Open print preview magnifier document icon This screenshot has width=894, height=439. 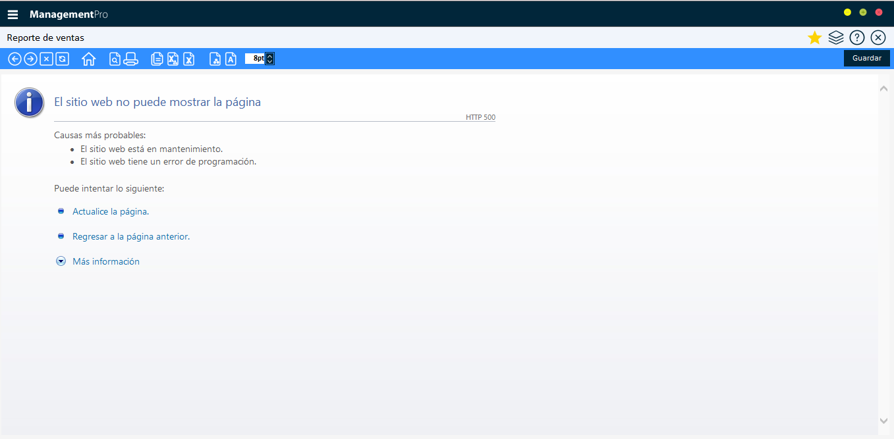point(115,59)
